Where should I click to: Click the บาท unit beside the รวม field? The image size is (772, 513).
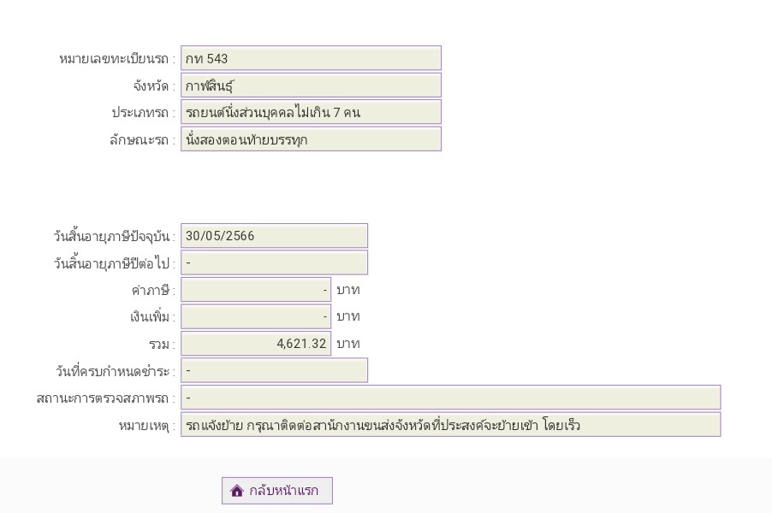coord(348,344)
